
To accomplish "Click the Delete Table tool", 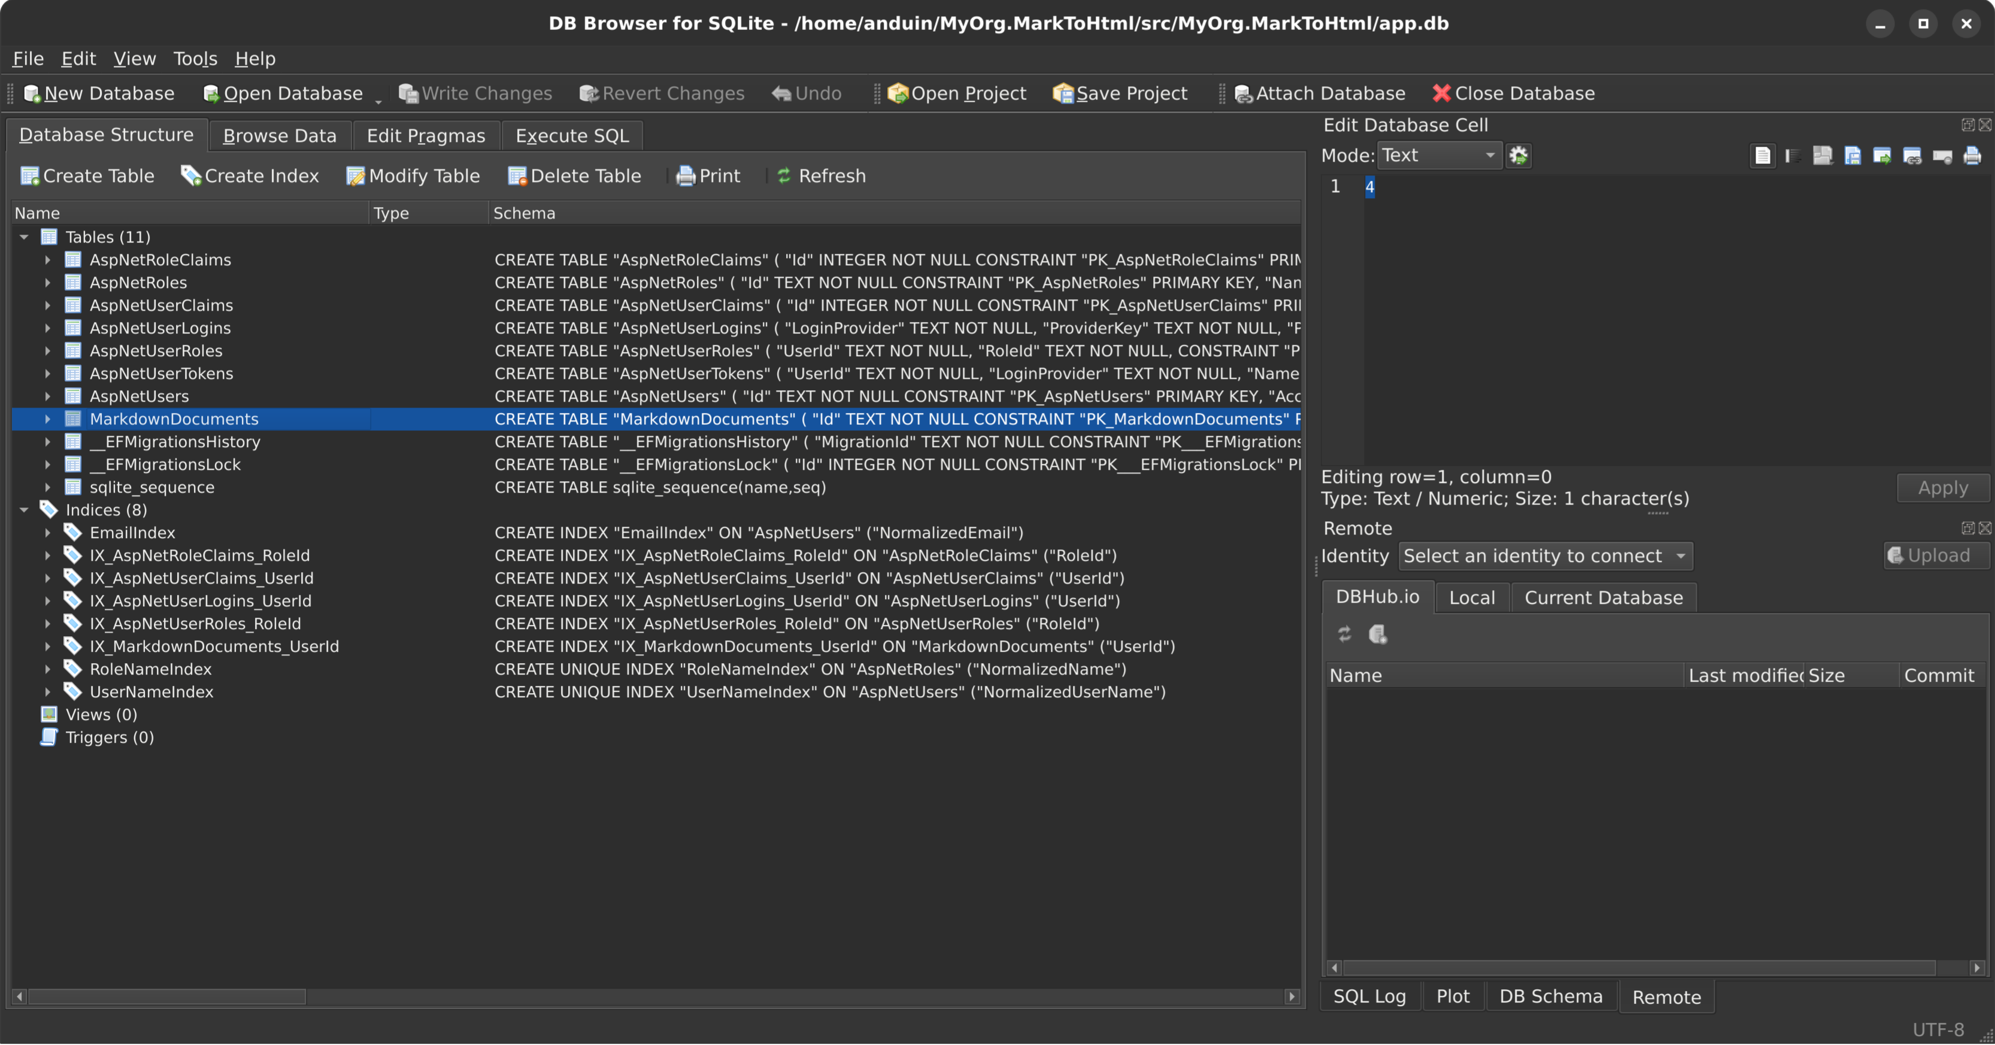I will tap(574, 176).
